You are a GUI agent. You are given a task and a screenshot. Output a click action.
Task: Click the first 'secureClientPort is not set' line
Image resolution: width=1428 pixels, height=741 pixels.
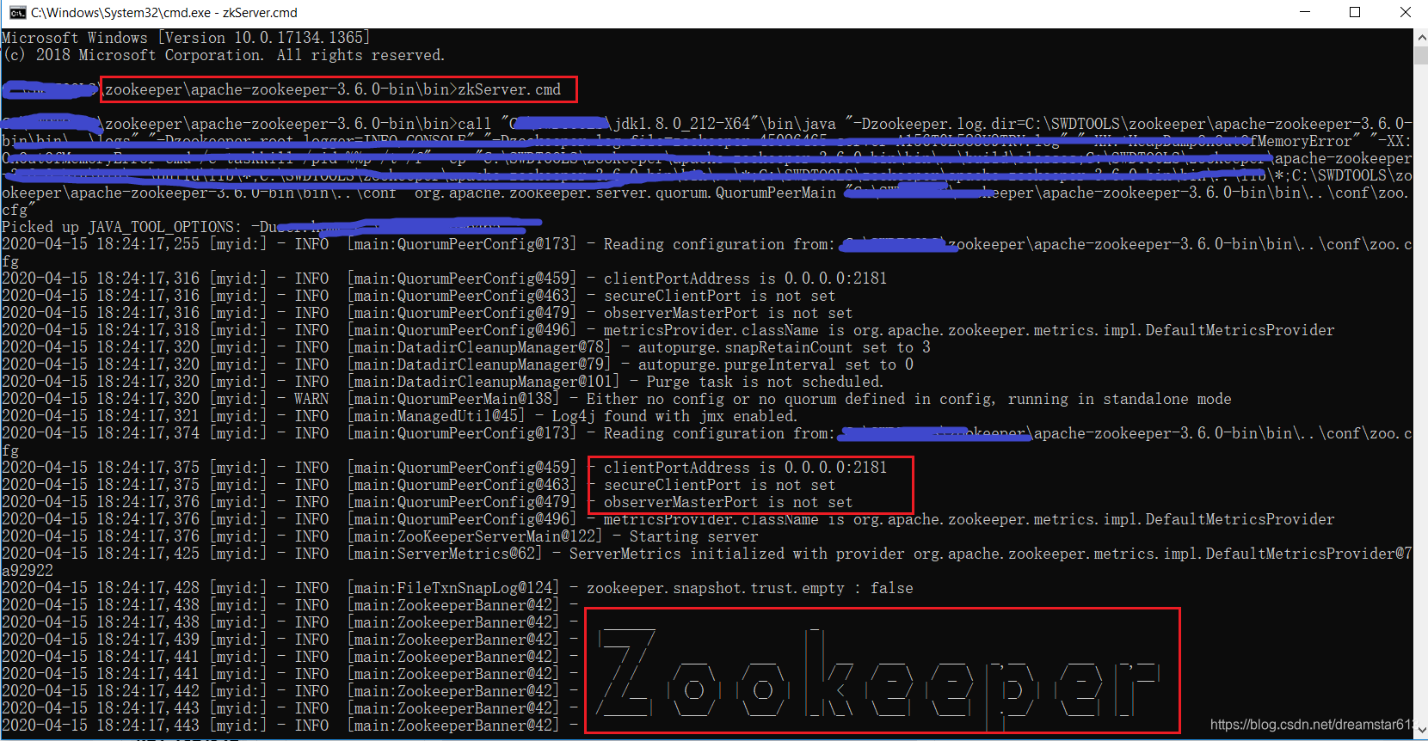tap(719, 296)
